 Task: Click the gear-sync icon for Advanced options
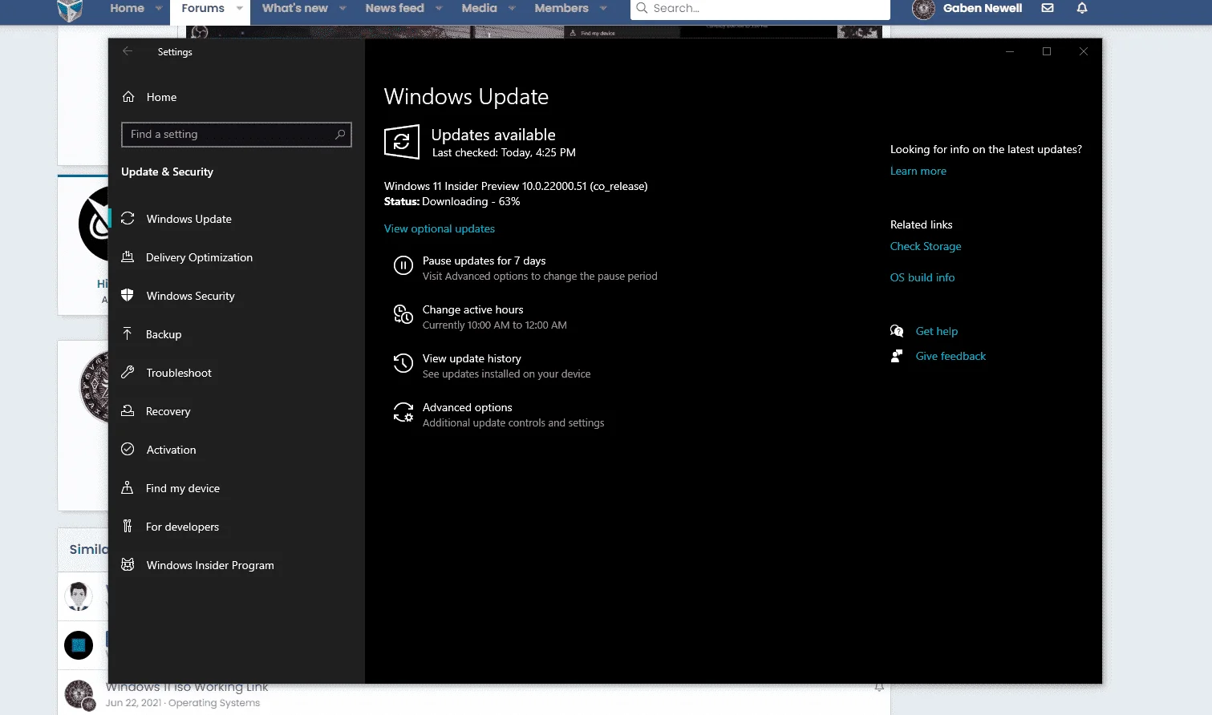[x=403, y=412]
